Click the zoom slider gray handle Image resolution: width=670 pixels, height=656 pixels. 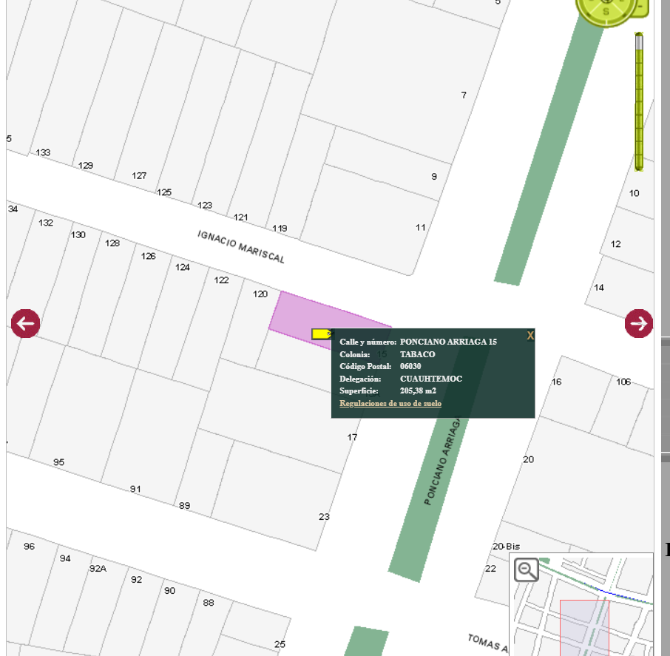tap(639, 41)
